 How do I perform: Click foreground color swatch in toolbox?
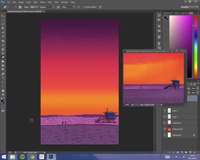(2, 101)
